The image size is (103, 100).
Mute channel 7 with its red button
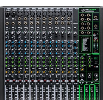click(x=45, y=81)
